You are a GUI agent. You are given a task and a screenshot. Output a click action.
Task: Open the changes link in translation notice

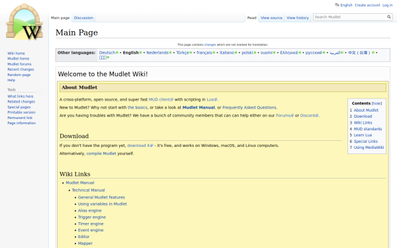[210, 44]
